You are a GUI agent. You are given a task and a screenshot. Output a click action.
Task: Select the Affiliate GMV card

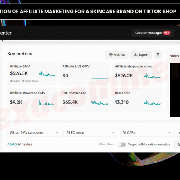(x=32, y=73)
